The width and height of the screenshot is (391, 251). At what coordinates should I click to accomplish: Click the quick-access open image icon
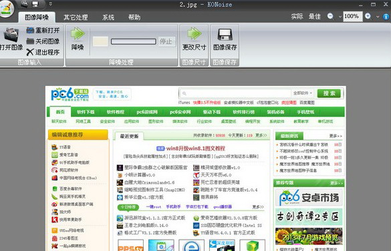pos(25,4)
